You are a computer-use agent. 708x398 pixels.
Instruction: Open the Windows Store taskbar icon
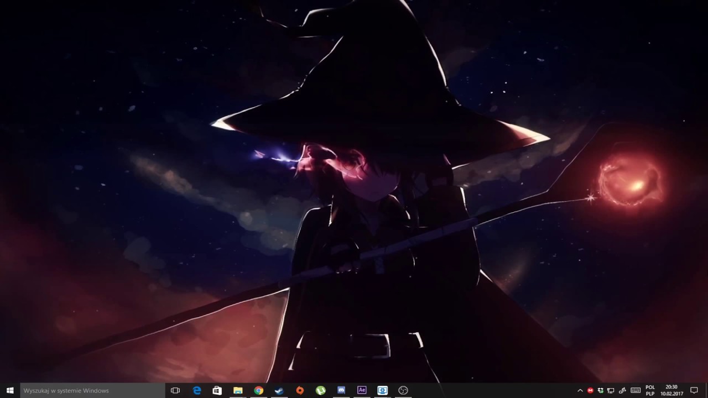217,390
